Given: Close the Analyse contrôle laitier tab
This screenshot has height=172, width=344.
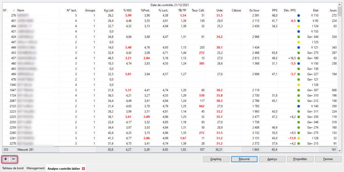Looking at the screenshot, I should pyautogui.click(x=84, y=168).
